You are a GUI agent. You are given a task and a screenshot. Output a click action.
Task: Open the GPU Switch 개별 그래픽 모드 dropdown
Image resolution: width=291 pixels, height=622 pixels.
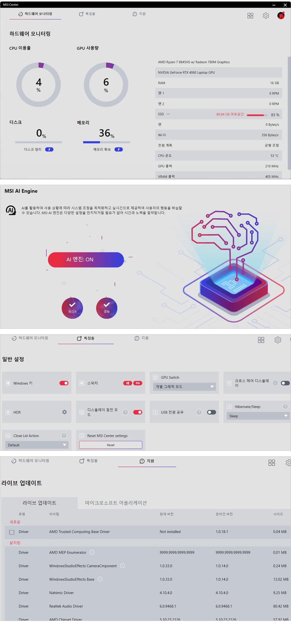pyautogui.click(x=184, y=386)
